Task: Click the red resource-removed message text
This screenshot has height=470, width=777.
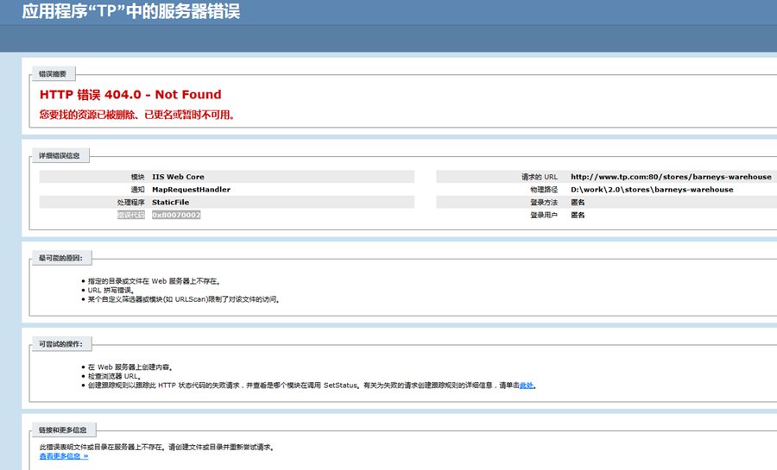Action: tap(137, 114)
